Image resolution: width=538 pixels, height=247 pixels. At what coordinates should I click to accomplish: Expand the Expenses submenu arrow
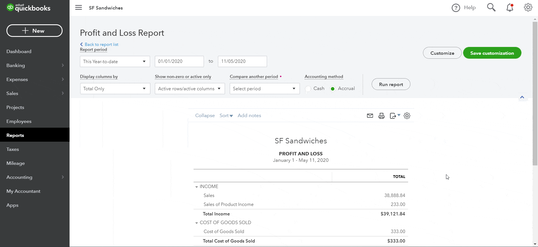(x=63, y=79)
